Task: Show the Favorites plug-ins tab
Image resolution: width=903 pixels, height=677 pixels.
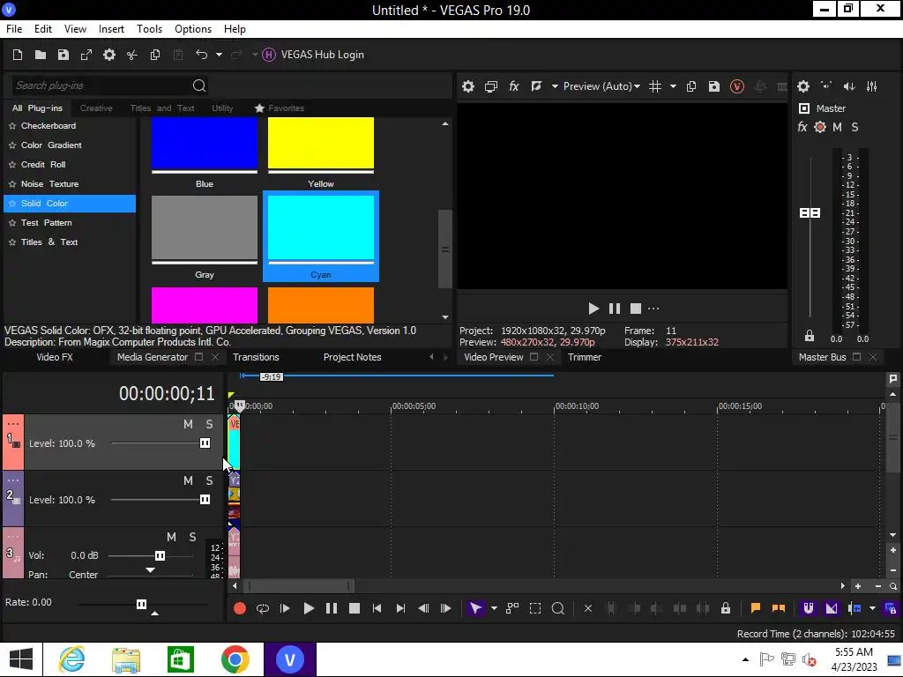Action: click(280, 108)
